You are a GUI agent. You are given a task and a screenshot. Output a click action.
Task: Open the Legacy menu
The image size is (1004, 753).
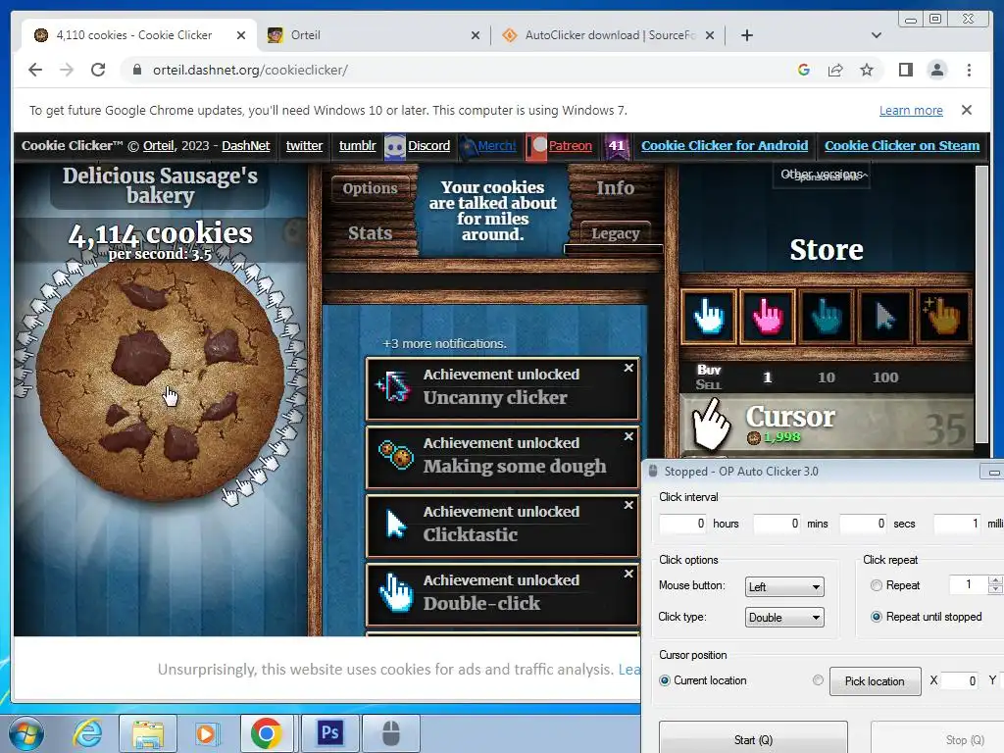pyautogui.click(x=616, y=233)
